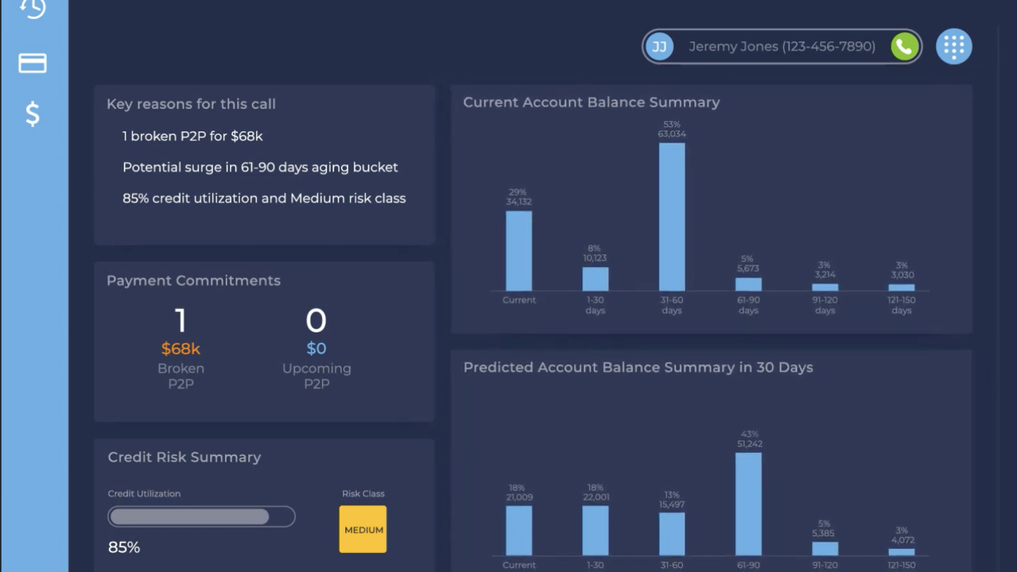Expand the Payment Commitments section
This screenshot has width=1017, height=572.
pos(193,280)
